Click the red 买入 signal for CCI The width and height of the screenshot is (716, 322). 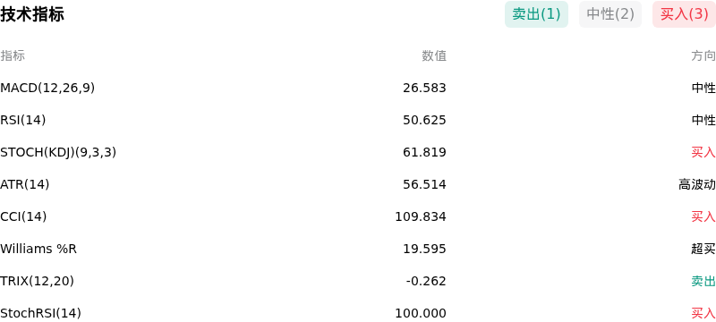point(703,216)
